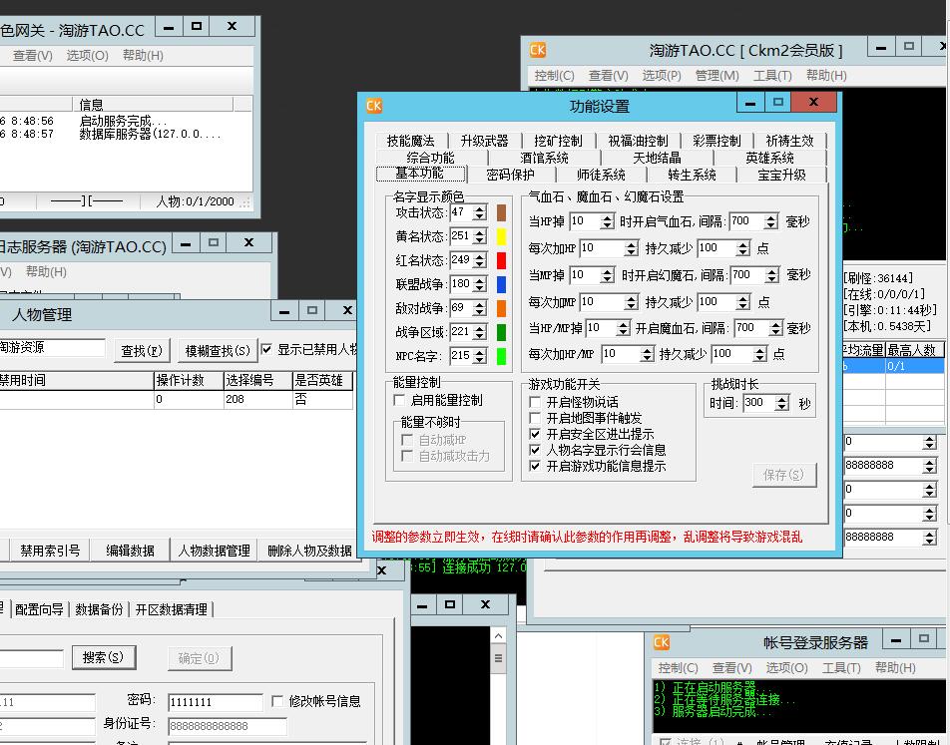
Task: Tick the 开启怪物说话 checkbox
Action: click(536, 402)
